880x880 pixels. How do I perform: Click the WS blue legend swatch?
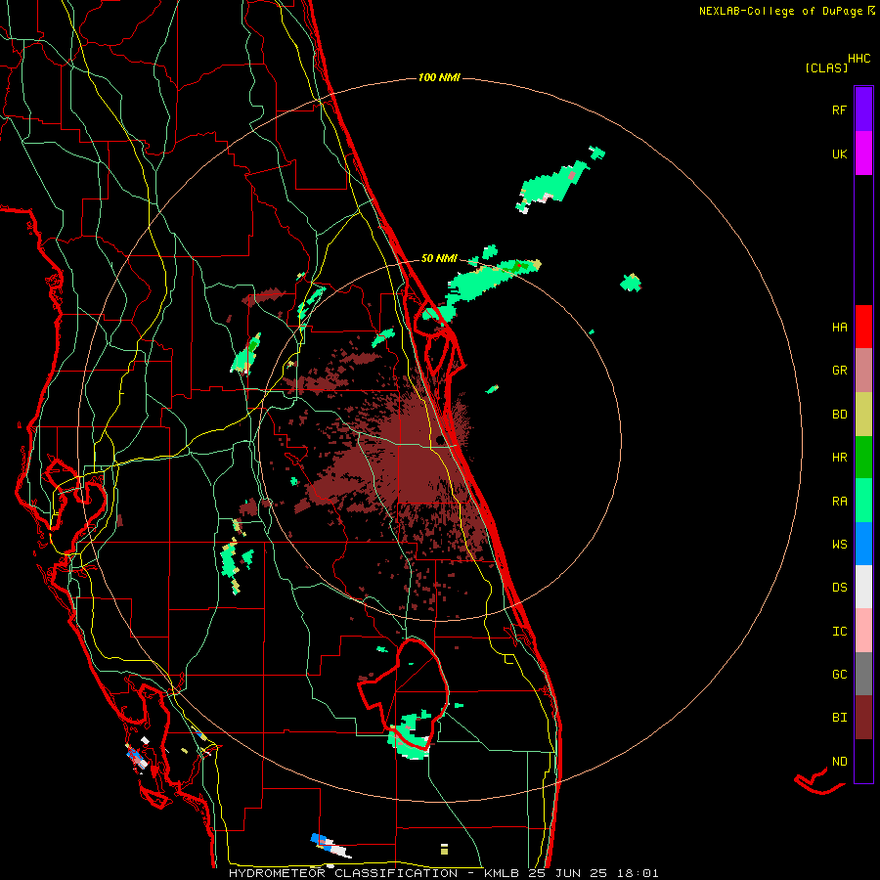pyautogui.click(x=863, y=544)
